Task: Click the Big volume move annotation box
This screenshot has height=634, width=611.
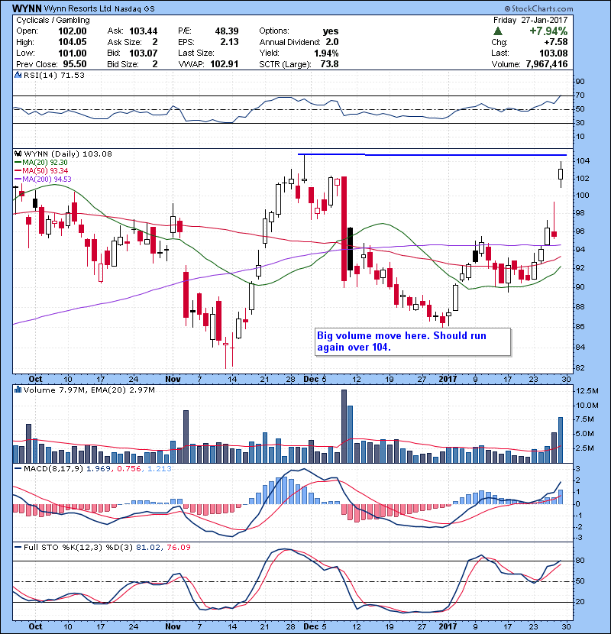Action: (413, 341)
